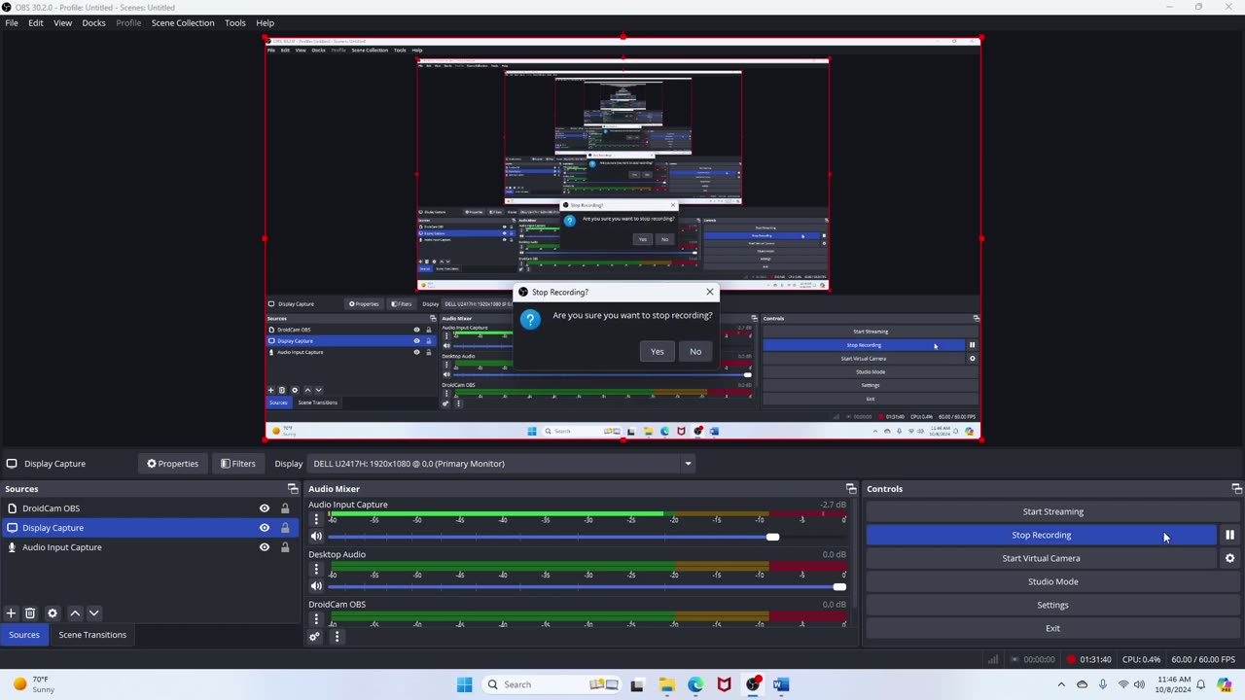The width and height of the screenshot is (1245, 700).
Task: Open Audio Input Capture three-dot options menu
Action: [x=316, y=519]
